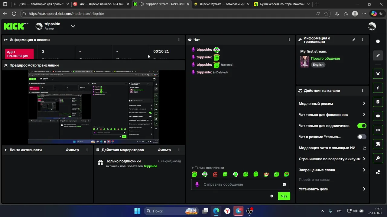Enable Чат в режиме "только..." toggle
The width and height of the screenshot is (387, 217).
(x=362, y=137)
